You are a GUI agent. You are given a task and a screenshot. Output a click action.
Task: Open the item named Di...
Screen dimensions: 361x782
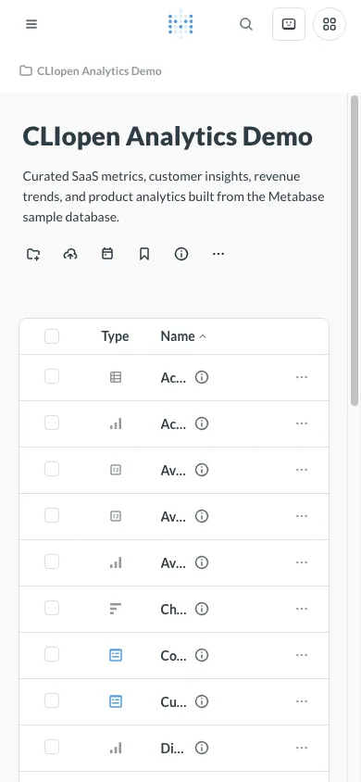tap(173, 748)
